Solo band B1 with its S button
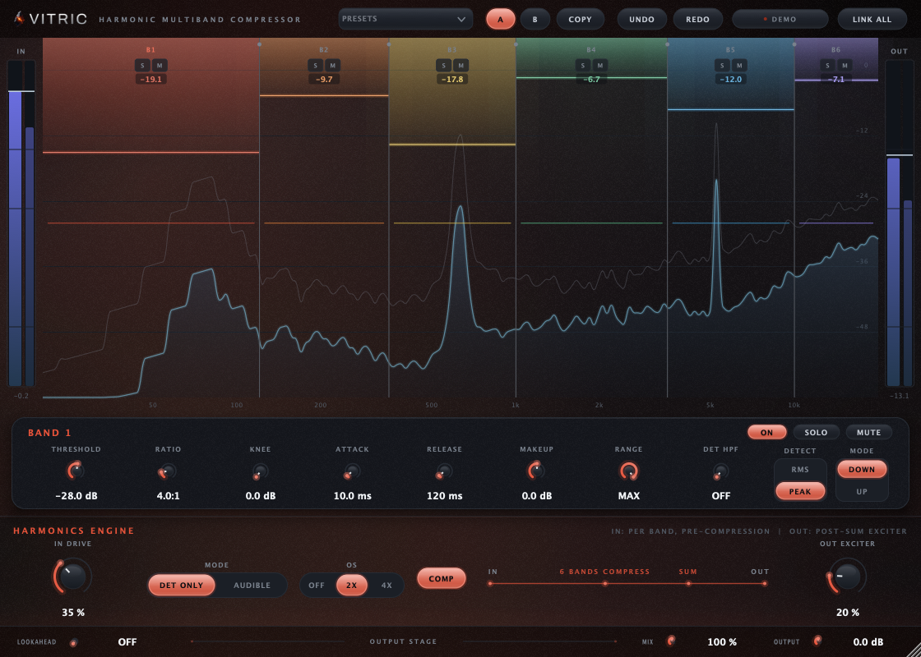The height and width of the screenshot is (657, 921). coord(142,65)
